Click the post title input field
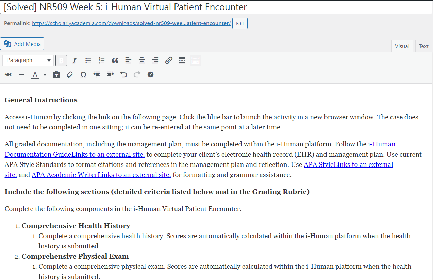 tap(216, 7)
